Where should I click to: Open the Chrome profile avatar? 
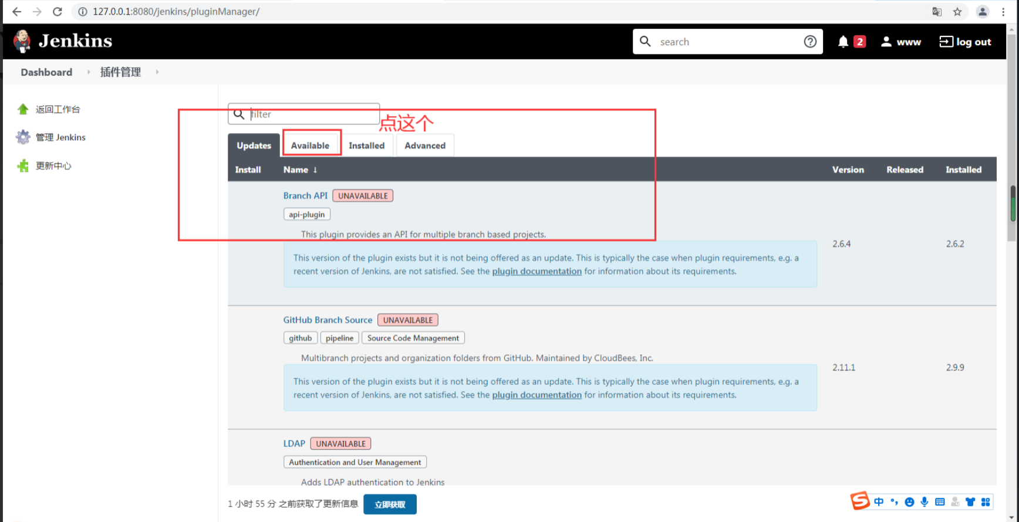point(983,12)
